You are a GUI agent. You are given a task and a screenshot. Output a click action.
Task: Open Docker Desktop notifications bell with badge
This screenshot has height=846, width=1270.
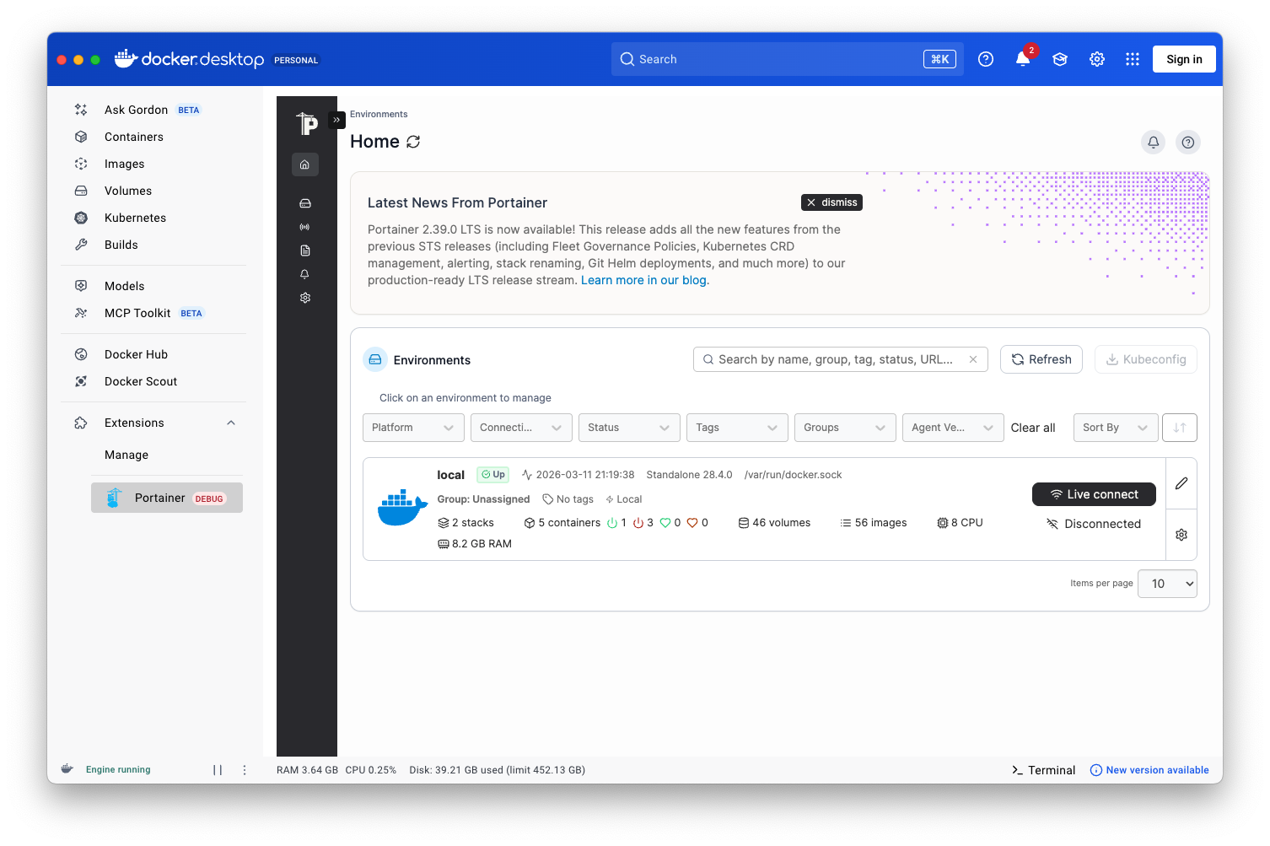click(x=1023, y=59)
